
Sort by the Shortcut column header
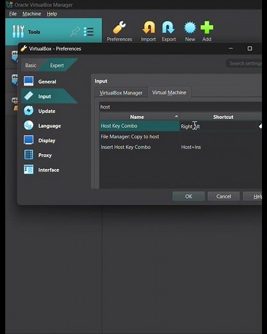click(221, 117)
